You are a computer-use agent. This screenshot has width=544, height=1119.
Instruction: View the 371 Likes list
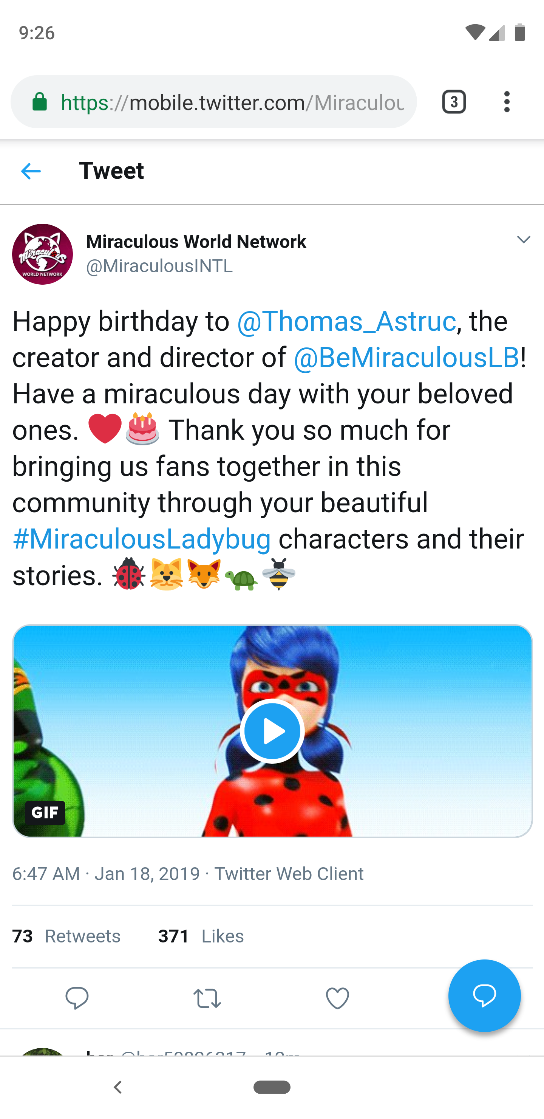[x=201, y=936]
